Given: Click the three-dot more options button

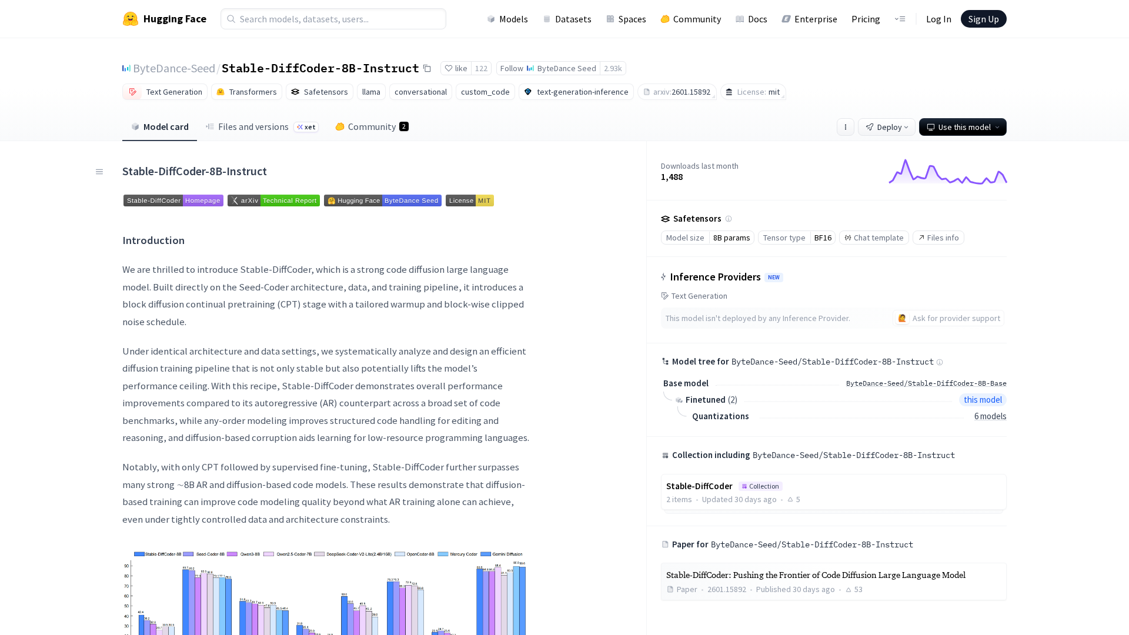Looking at the screenshot, I should tap(845, 127).
